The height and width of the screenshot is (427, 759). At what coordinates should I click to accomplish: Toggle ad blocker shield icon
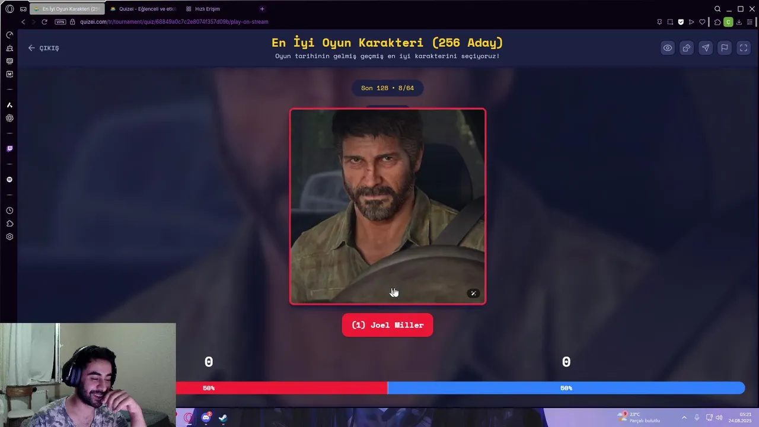tap(681, 22)
